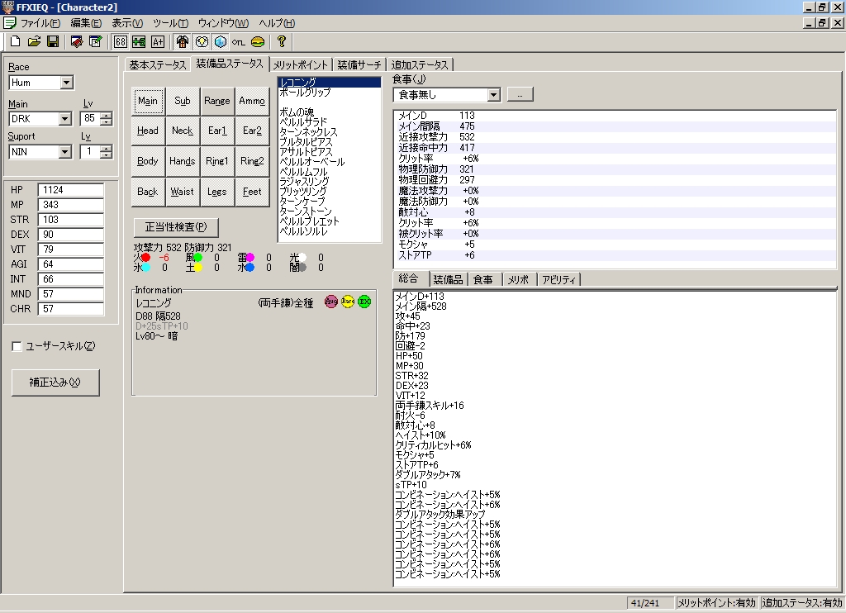The height and width of the screenshot is (613, 846).
Task: Open the ツール menu
Action: click(170, 23)
